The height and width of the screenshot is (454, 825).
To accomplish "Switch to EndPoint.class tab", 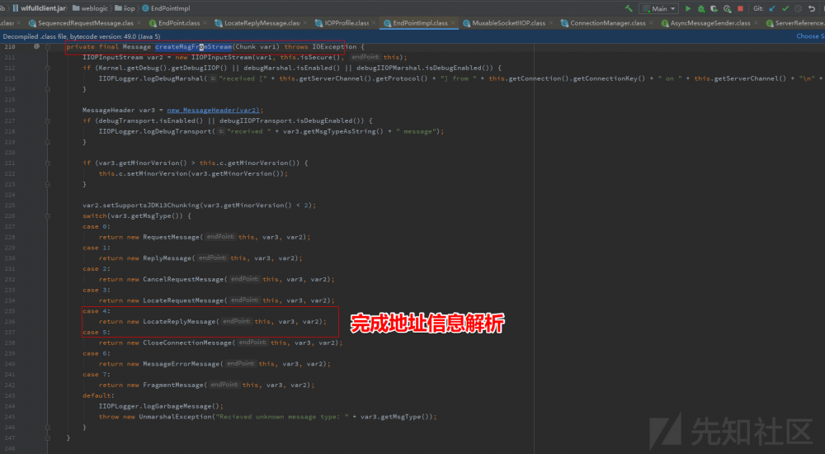I will 175,23.
